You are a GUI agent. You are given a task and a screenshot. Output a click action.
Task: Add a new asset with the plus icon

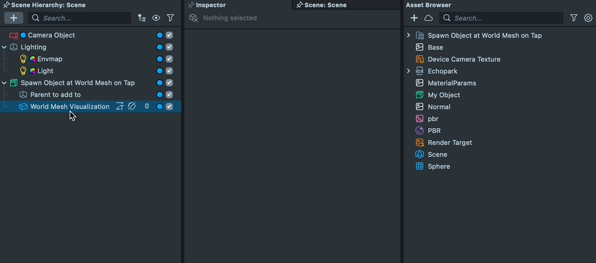tap(414, 18)
